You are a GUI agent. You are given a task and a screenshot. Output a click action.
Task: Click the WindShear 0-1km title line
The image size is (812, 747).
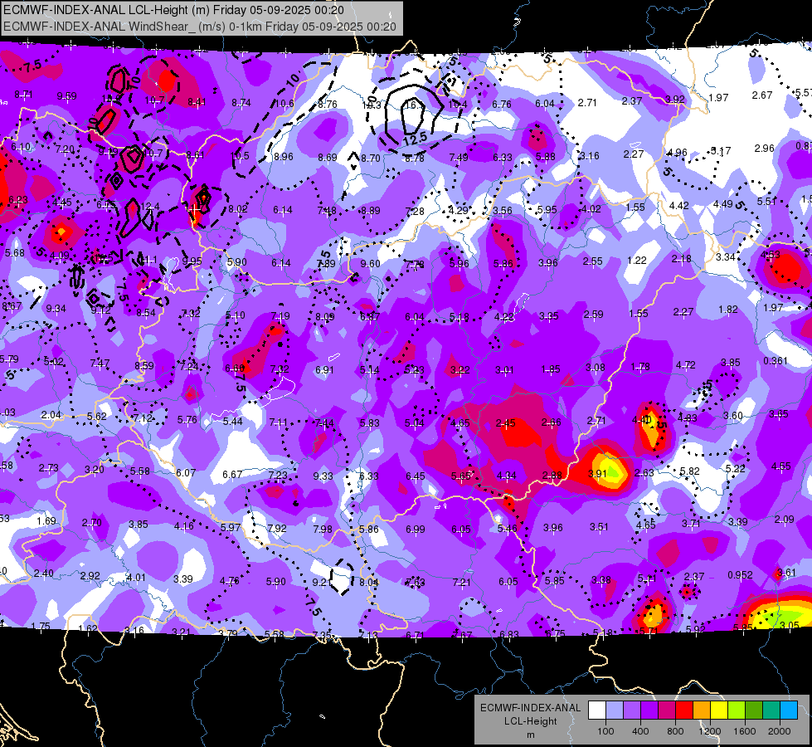point(200,27)
